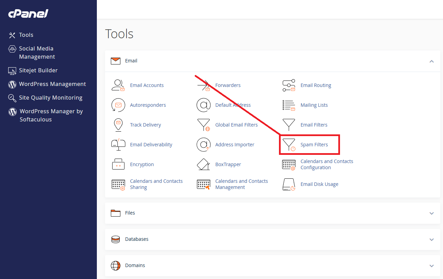Click the Sitejet Builder monitor icon

[12, 71]
